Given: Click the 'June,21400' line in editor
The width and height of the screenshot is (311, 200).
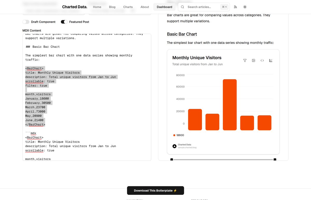Looking at the screenshot, I should click(34, 120).
